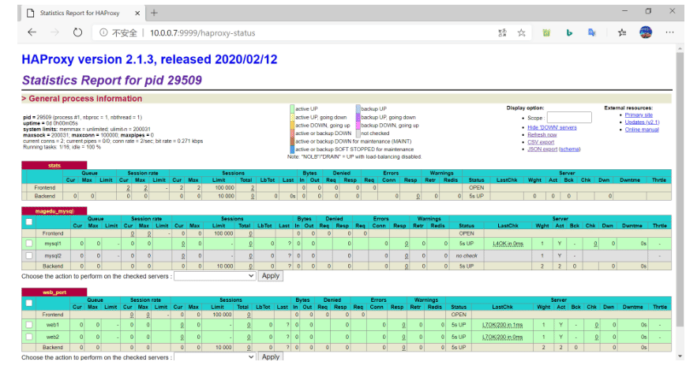Viewport: 686px width, 373px height.
Task: Click the Hide 'DOWN' servers link
Action: point(552,127)
